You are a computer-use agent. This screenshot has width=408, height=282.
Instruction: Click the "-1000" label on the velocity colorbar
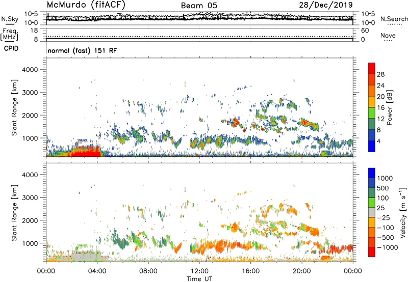tap(388, 247)
